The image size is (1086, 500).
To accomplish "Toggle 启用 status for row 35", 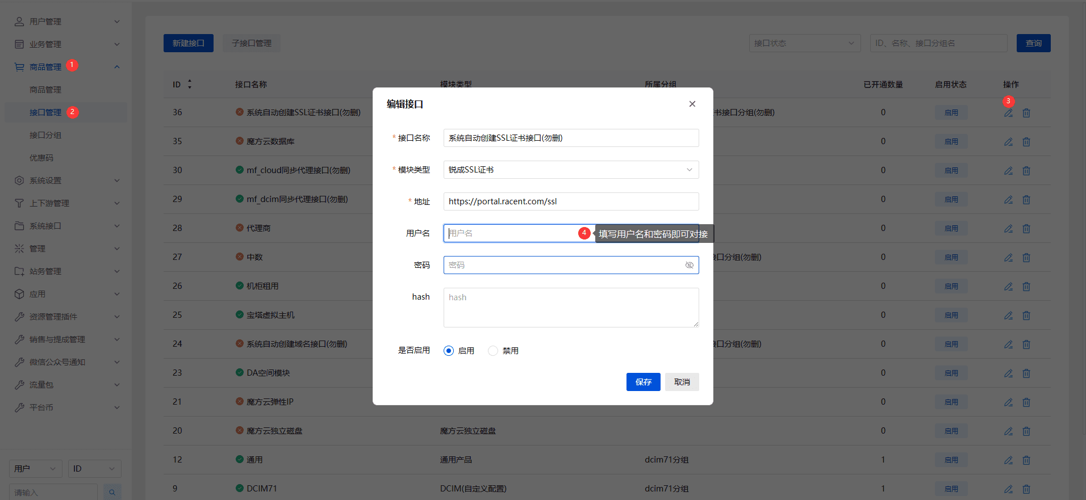I will (x=951, y=142).
